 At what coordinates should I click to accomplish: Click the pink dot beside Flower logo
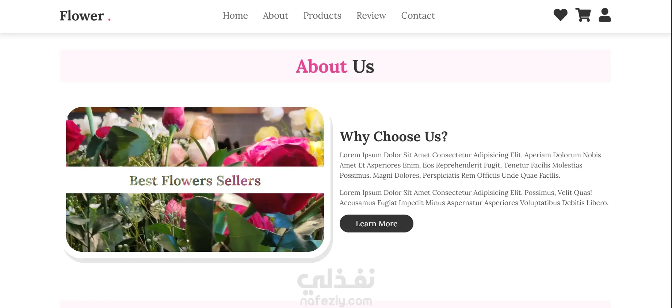pyautogui.click(x=109, y=19)
